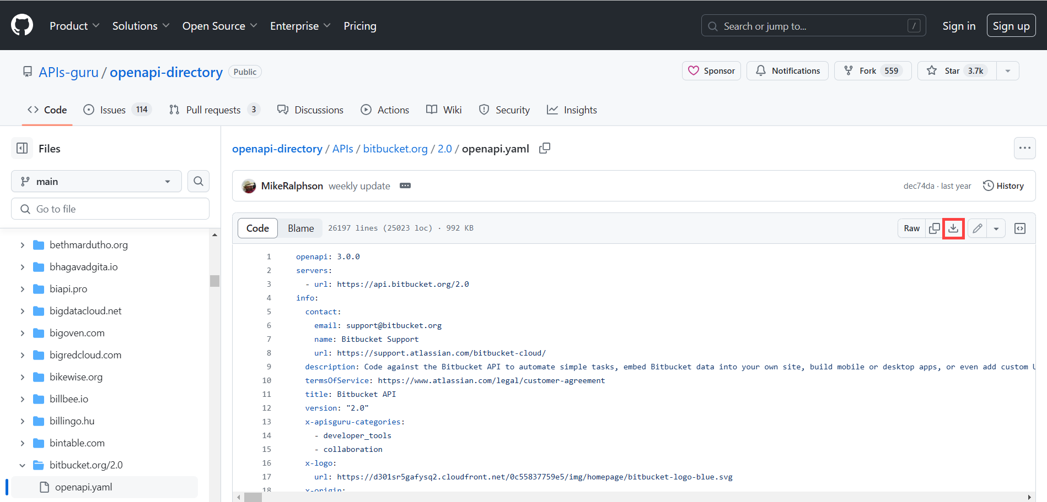Viewport: 1047px width, 502px height.
Task: Sponsor the project heart button
Action: coord(711,71)
